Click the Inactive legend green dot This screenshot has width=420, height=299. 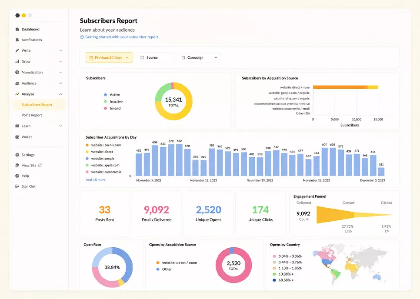106,101
